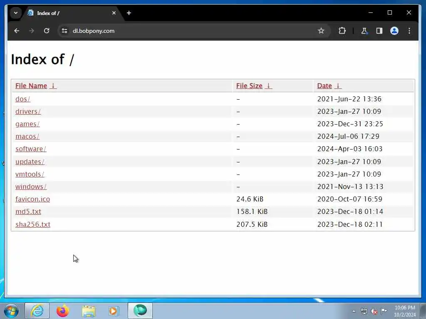Go back to the previous page
The width and height of the screenshot is (426, 319).
17,31
